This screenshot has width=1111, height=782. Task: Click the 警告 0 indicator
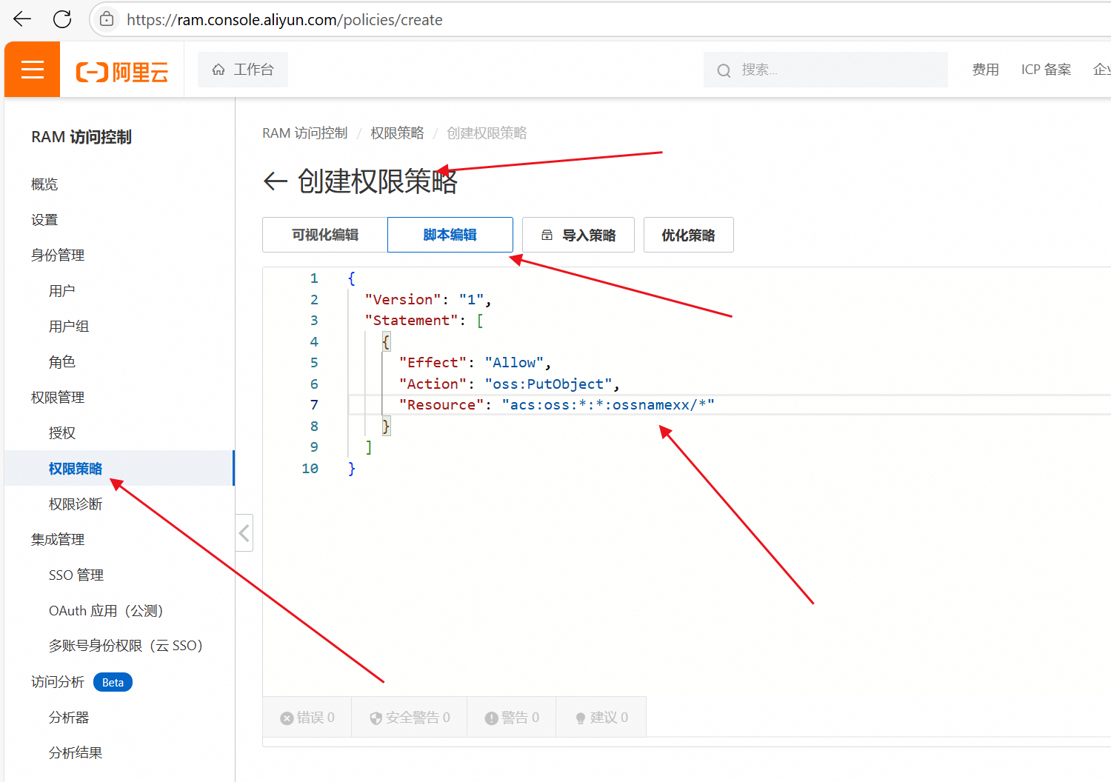[512, 718]
